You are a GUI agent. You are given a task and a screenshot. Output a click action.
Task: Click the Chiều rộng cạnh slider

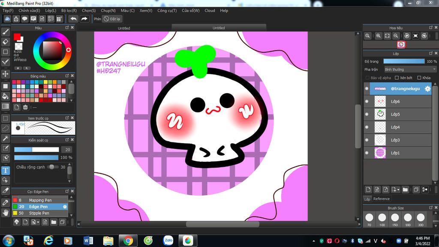tap(53, 167)
